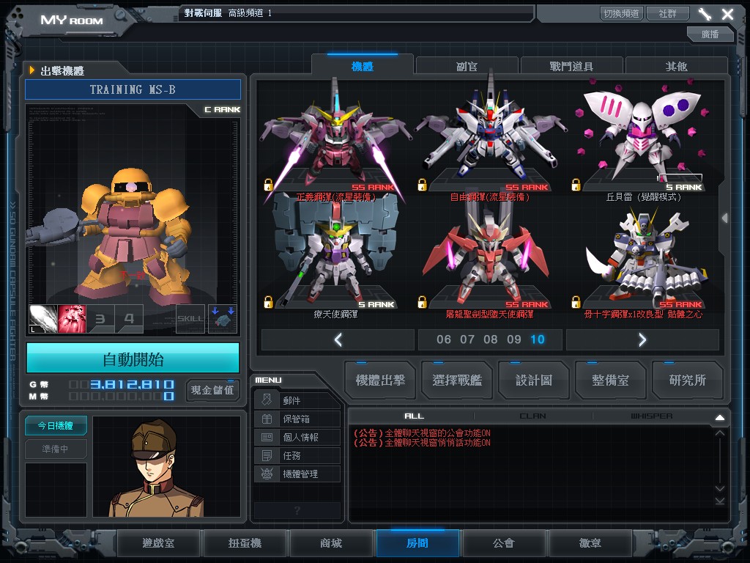Open 選擇戰艦 ship selection
The width and height of the screenshot is (750, 563).
(457, 380)
